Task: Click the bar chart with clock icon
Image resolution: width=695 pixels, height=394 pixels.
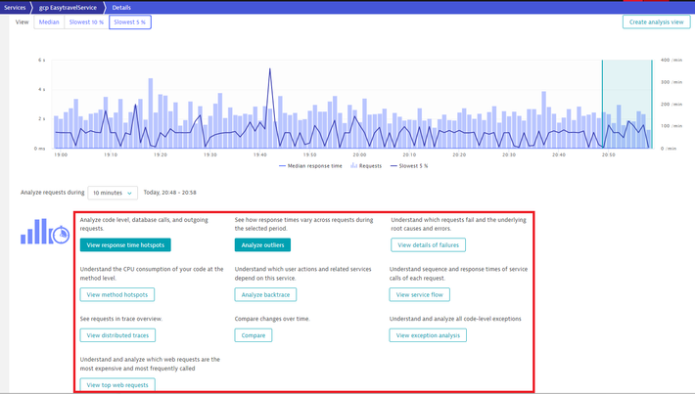Action: tap(45, 233)
